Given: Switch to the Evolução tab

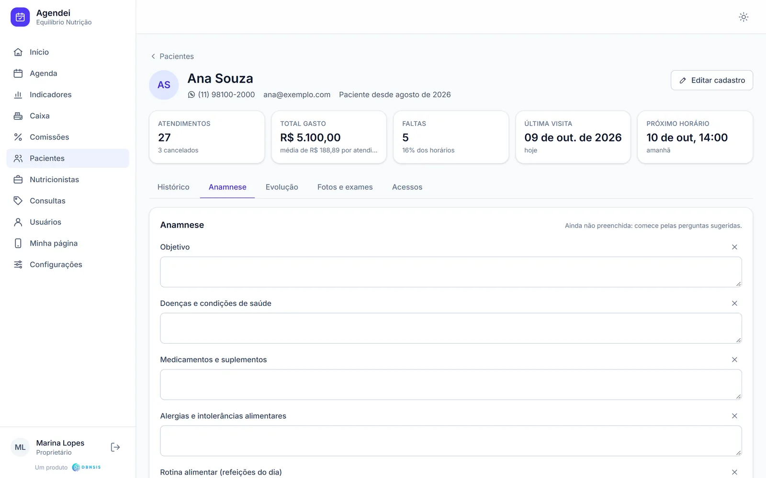Looking at the screenshot, I should pos(282,187).
